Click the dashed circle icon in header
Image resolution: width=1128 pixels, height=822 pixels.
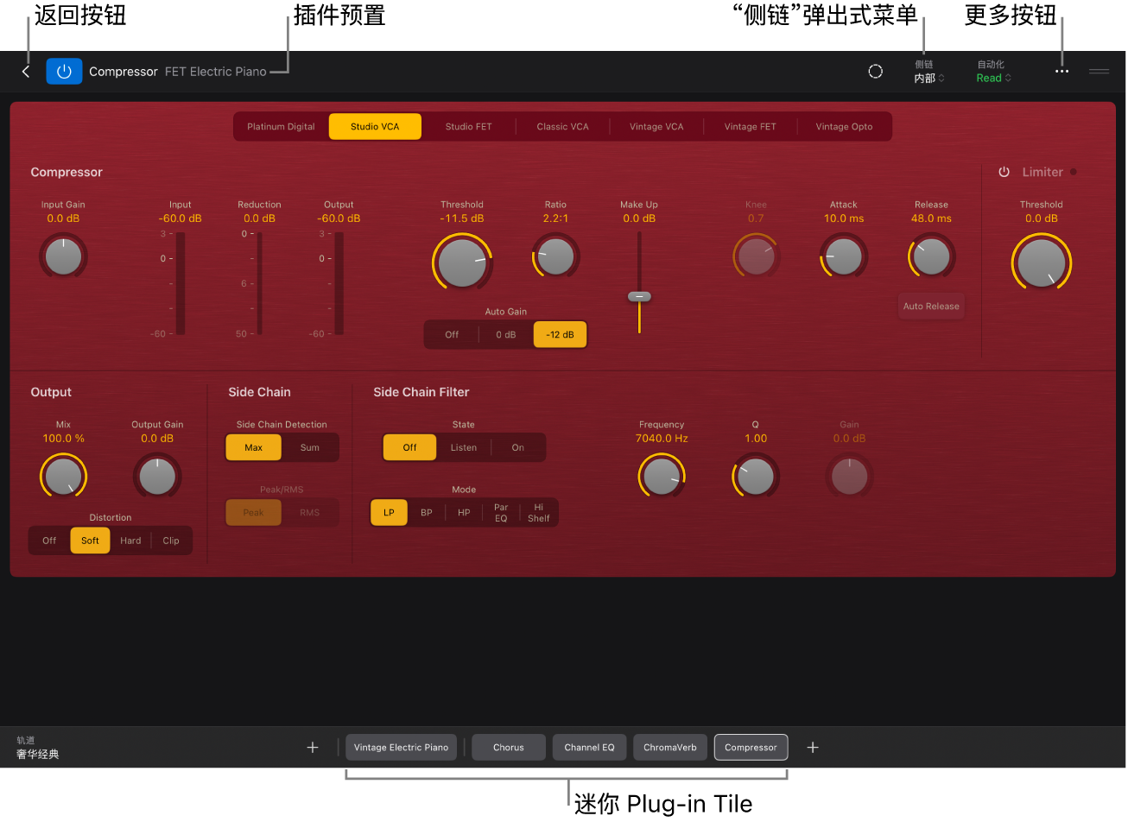[875, 72]
